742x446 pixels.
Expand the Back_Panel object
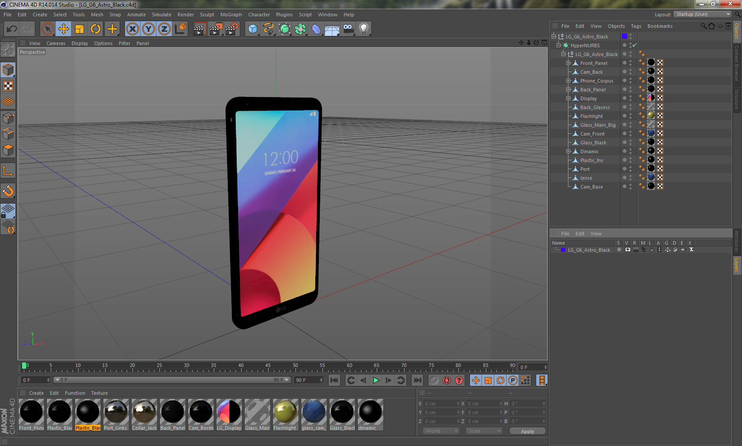[x=568, y=90]
